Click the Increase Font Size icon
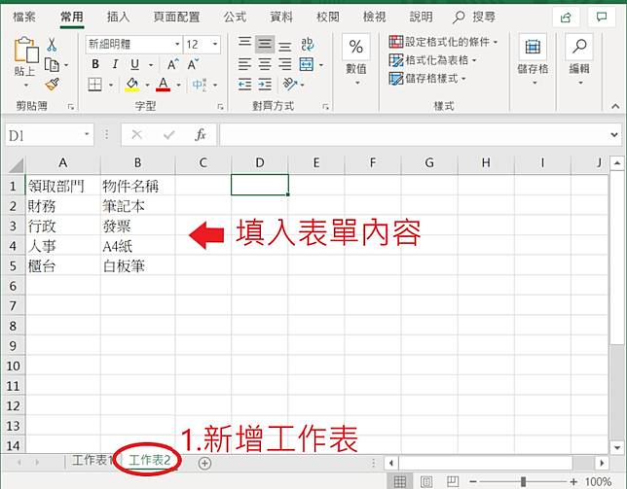627x489 pixels. coord(173,64)
